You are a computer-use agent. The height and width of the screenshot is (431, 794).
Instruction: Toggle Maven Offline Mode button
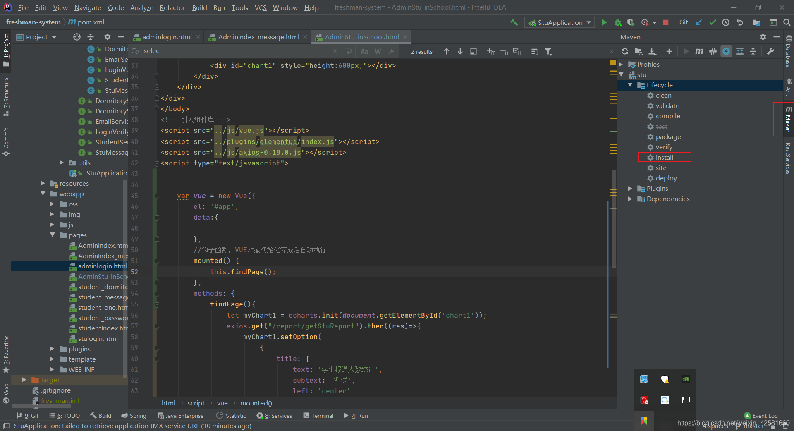coord(713,51)
